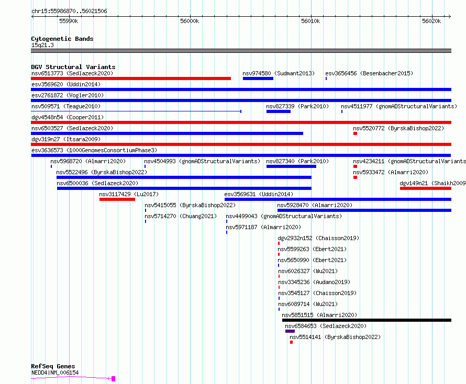
Task: Open nsv5415055 (ByrskaBishop2022) label
Action: 190,205
